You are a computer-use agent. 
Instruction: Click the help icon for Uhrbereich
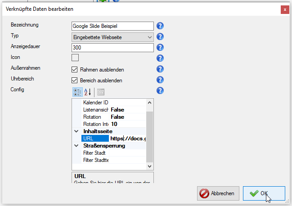(160, 80)
